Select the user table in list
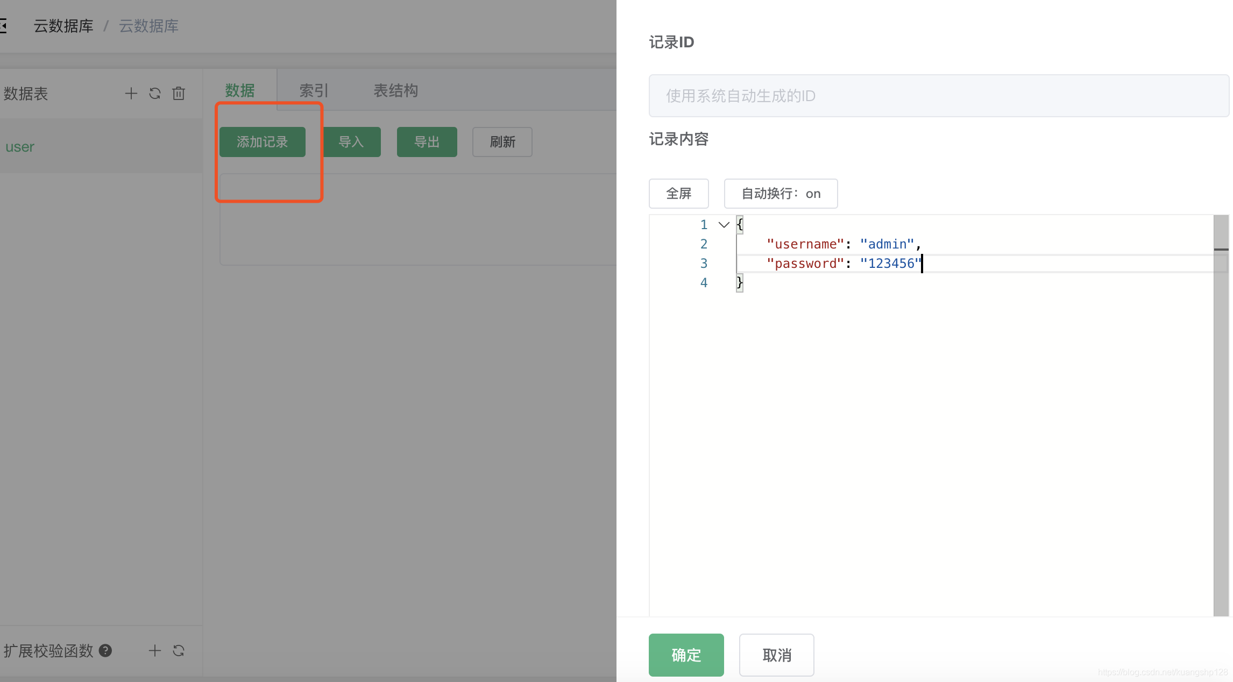The image size is (1233, 682). pyautogui.click(x=101, y=146)
